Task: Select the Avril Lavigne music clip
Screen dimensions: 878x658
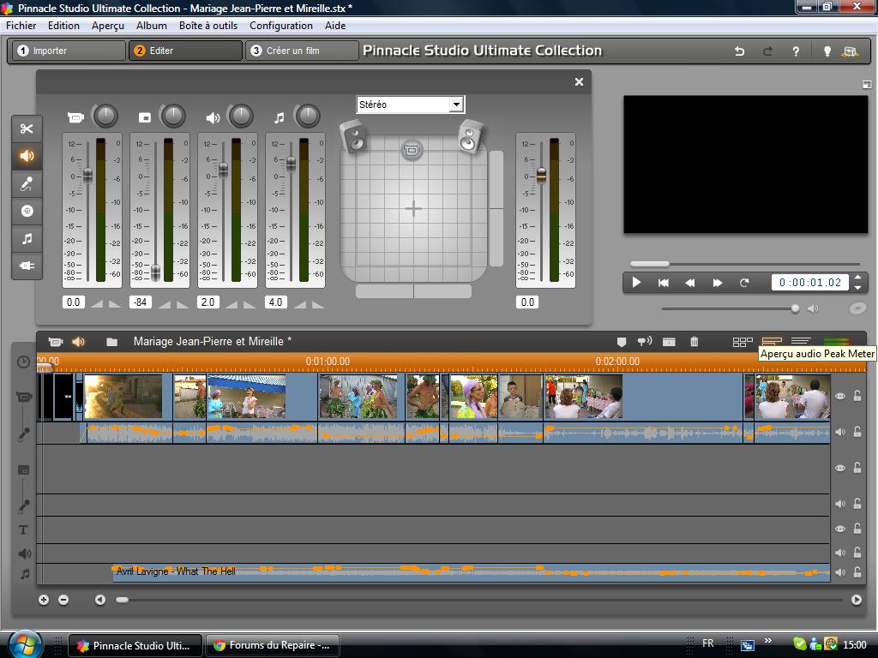Action: coord(471,571)
